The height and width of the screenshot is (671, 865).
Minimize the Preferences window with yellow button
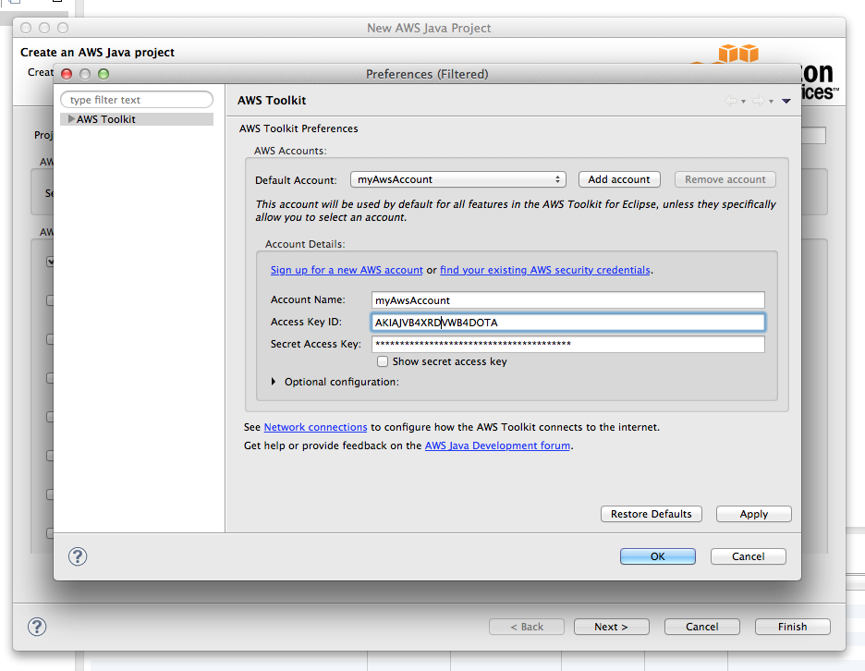click(84, 74)
